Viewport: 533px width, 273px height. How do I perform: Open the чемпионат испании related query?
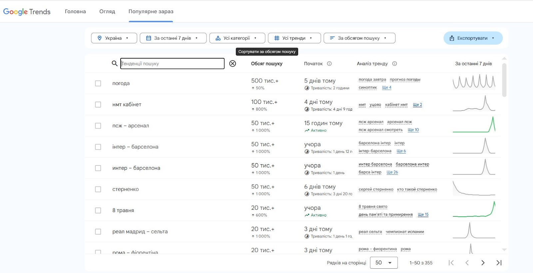point(405,232)
